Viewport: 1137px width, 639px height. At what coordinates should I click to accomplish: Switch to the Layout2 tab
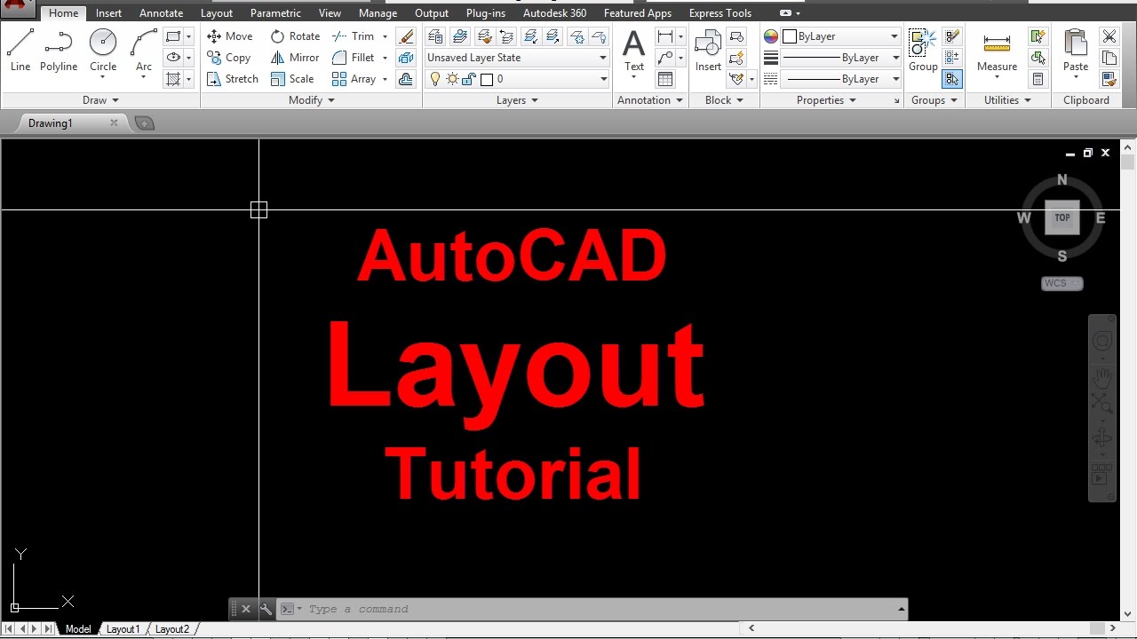(172, 629)
